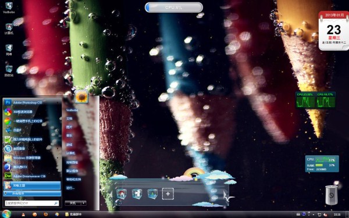This screenshot has width=349, height=218.
Task: Open the Vedbebe user folder link
Action: (x=72, y=110)
